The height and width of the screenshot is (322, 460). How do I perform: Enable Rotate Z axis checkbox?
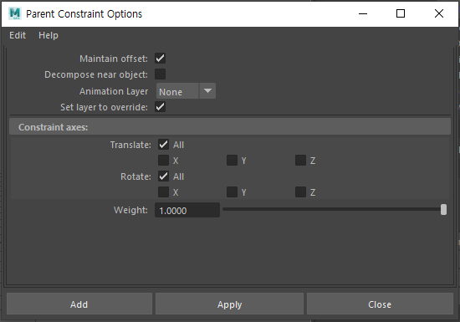tap(301, 192)
